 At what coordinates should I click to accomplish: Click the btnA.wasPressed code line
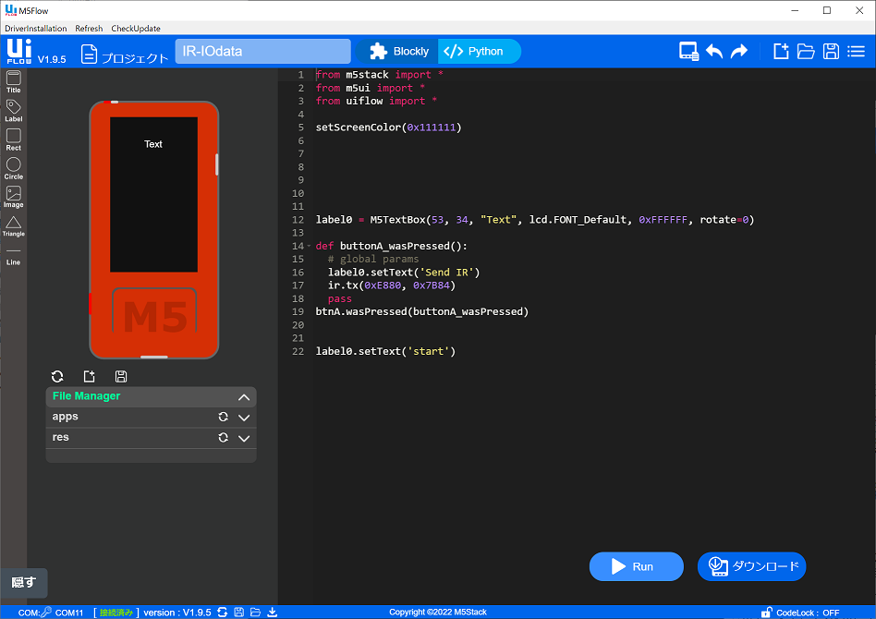(421, 311)
